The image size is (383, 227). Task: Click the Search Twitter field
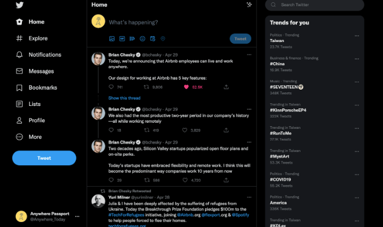314,5
